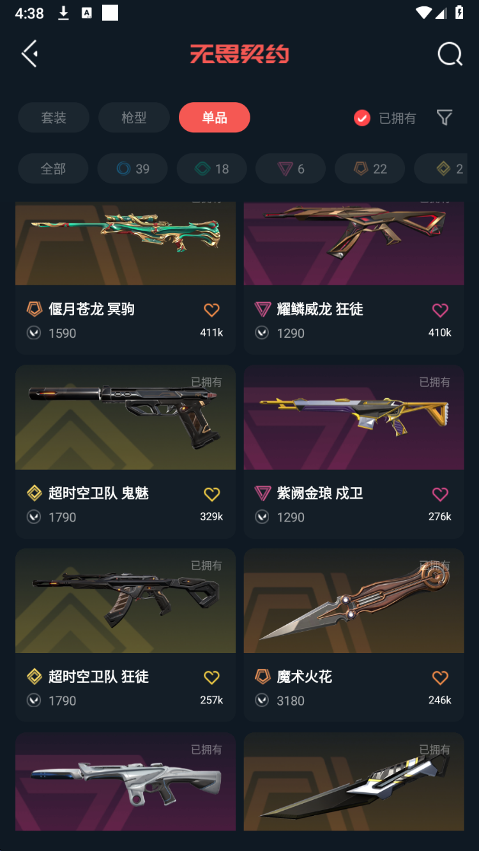Tap the back arrow icon

[30, 54]
